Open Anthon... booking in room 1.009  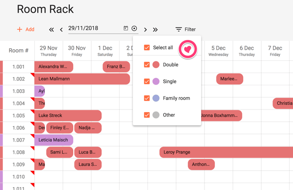click(x=201, y=165)
